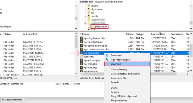Click remote file list horizontal scrollbar
193x103 pixels.
(x=130, y=74)
